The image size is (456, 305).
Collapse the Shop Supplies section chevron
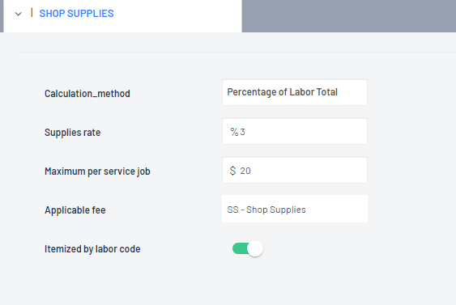coord(19,14)
